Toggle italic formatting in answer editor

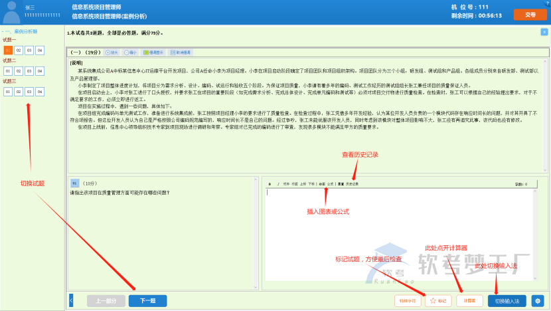(277, 184)
